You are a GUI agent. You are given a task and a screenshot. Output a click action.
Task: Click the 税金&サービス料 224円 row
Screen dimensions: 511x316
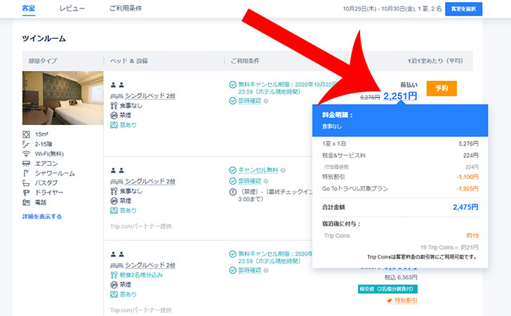400,156
